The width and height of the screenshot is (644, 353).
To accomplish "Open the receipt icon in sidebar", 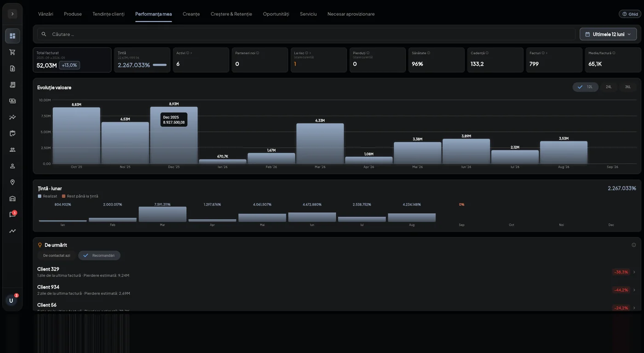I will click(12, 85).
